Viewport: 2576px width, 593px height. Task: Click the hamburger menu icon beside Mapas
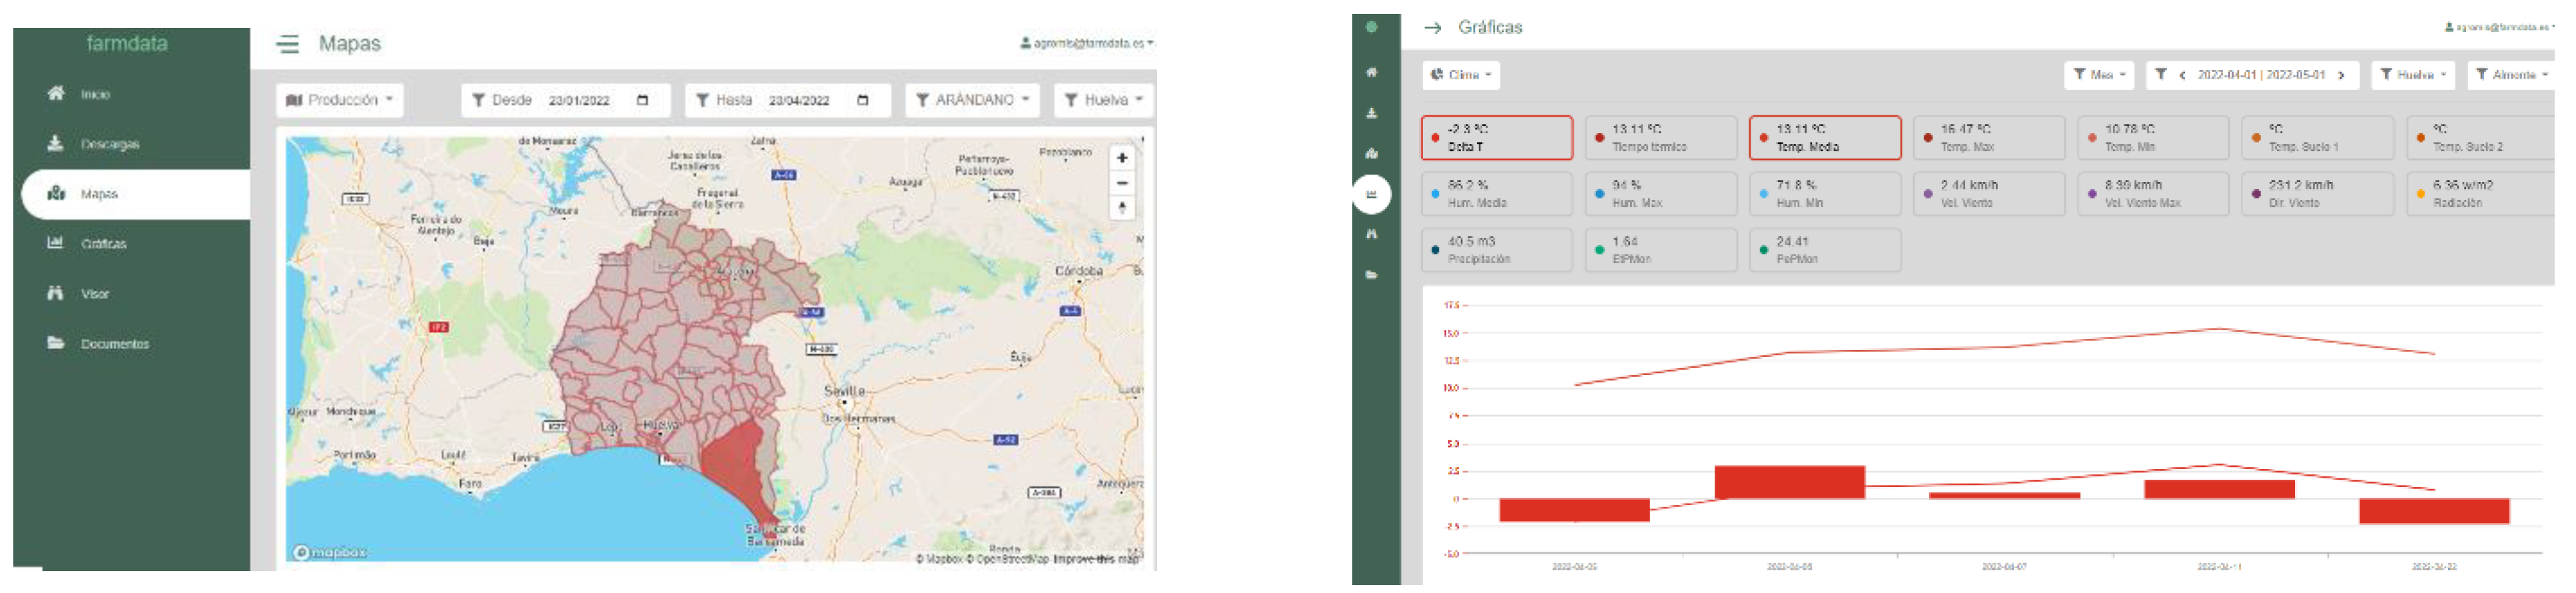288,44
